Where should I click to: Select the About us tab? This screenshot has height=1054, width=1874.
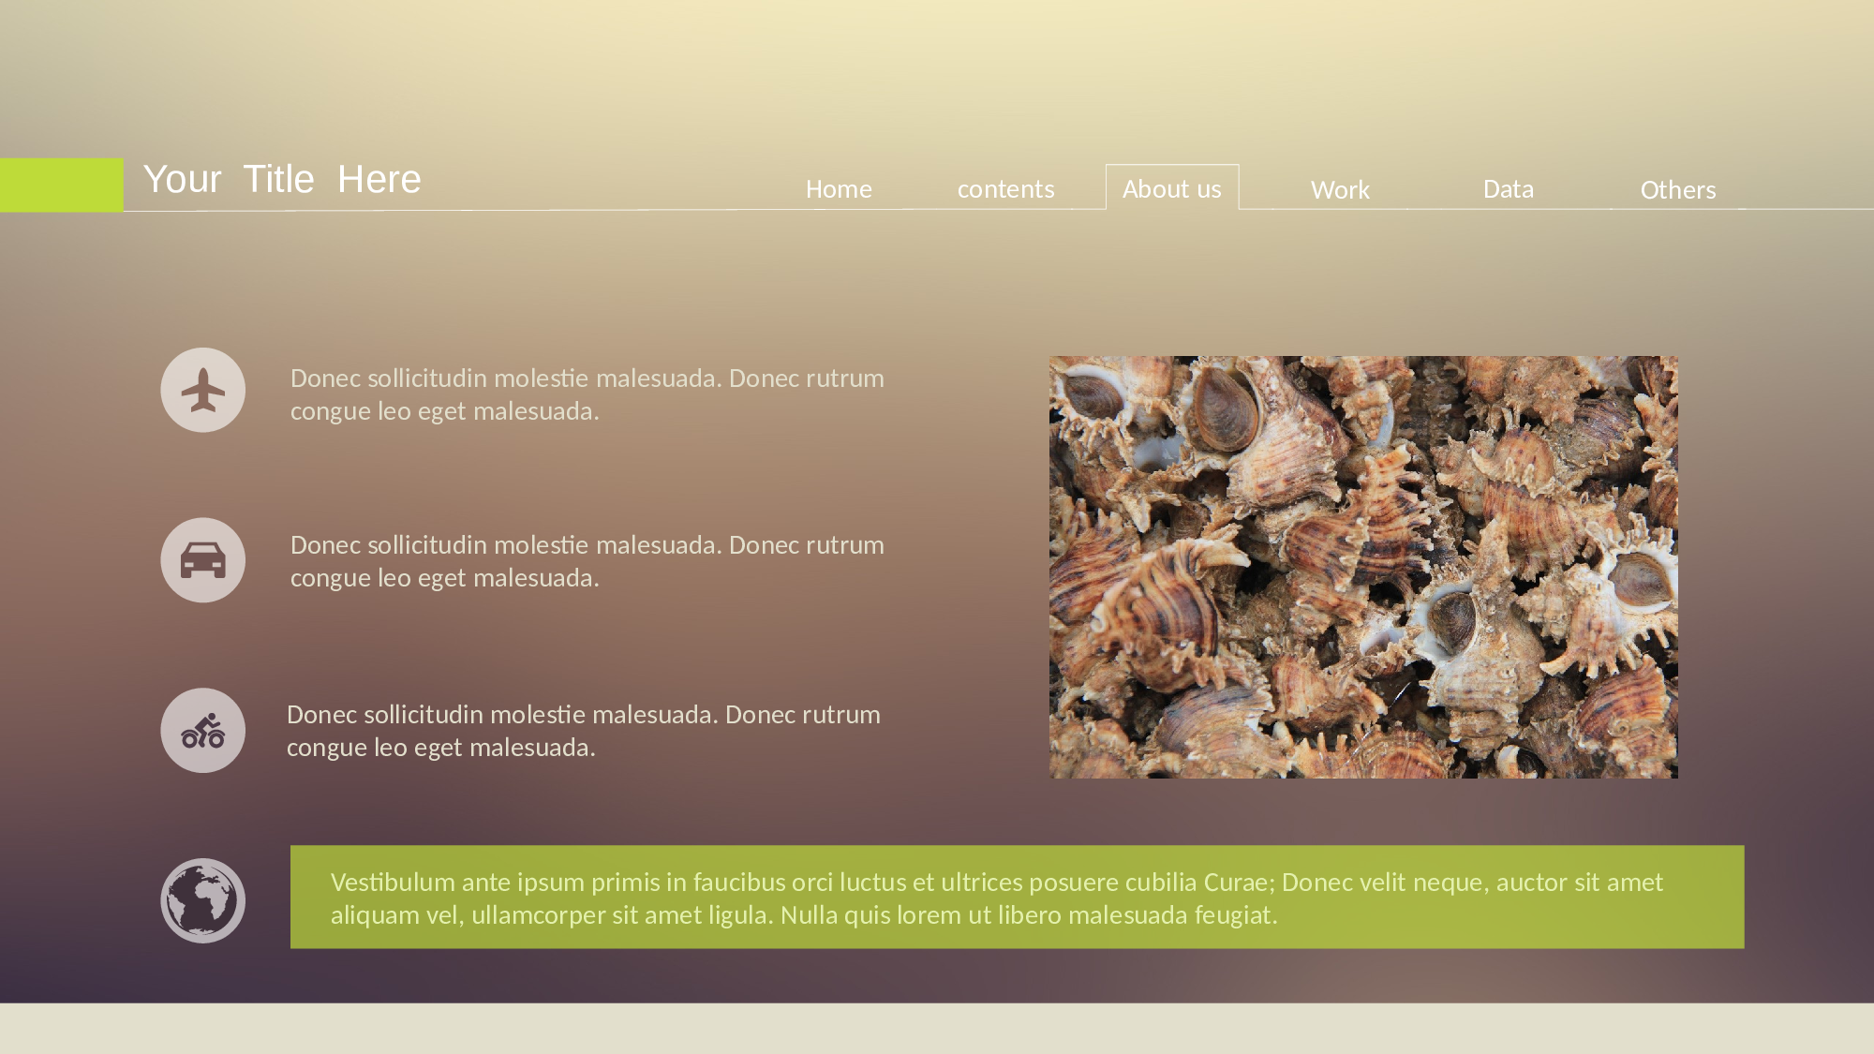[1171, 188]
